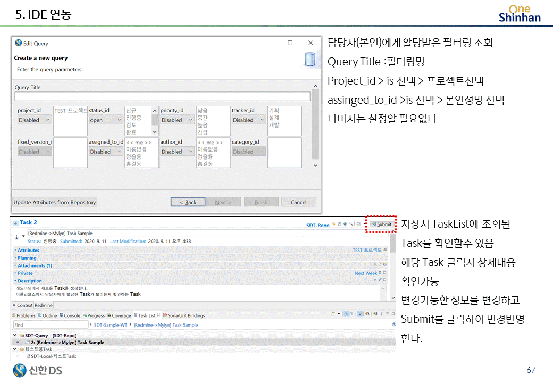This screenshot has width=553, height=383.
Task: Open the Progress view tab
Action: pyautogui.click(x=94, y=315)
